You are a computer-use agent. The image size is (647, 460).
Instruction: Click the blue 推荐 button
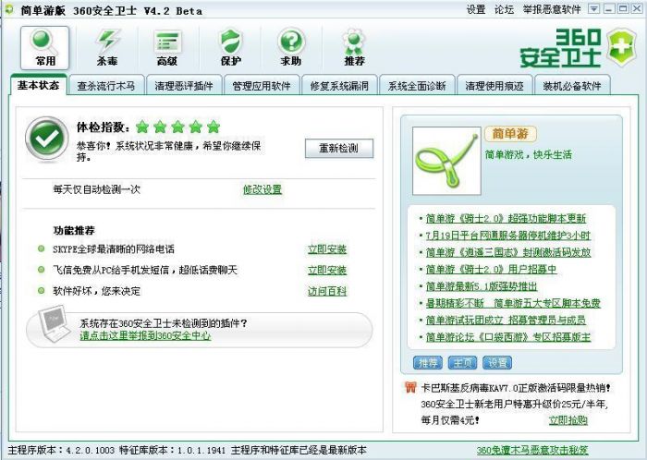pos(427,363)
